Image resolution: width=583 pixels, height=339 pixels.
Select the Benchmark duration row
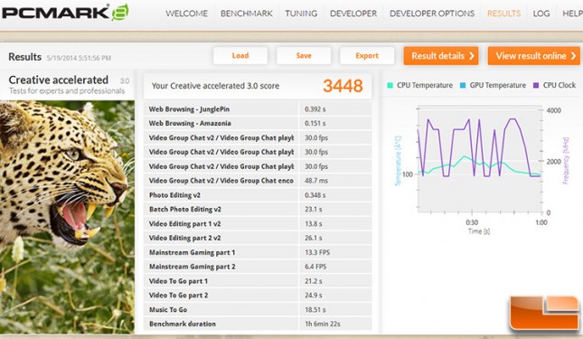[258, 324]
